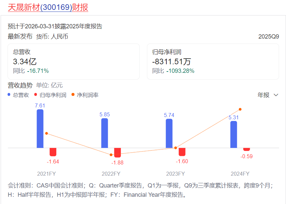Select the 2022FY red net profit bar

pyautogui.click(x=117, y=153)
